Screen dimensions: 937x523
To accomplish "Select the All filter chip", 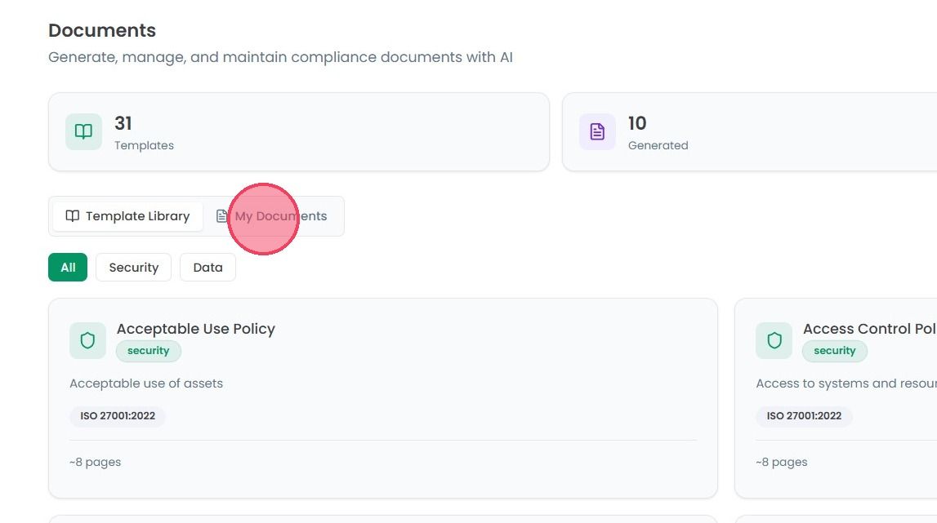I will click(68, 267).
